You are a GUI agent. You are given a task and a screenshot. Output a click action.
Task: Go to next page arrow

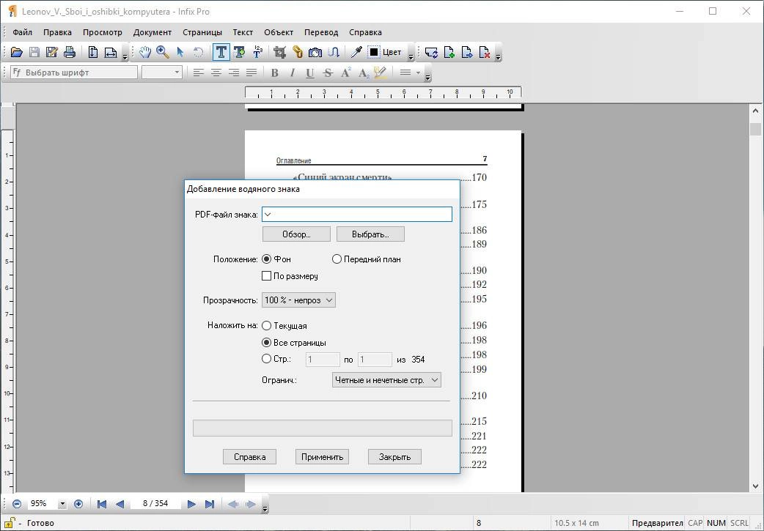coord(191,504)
